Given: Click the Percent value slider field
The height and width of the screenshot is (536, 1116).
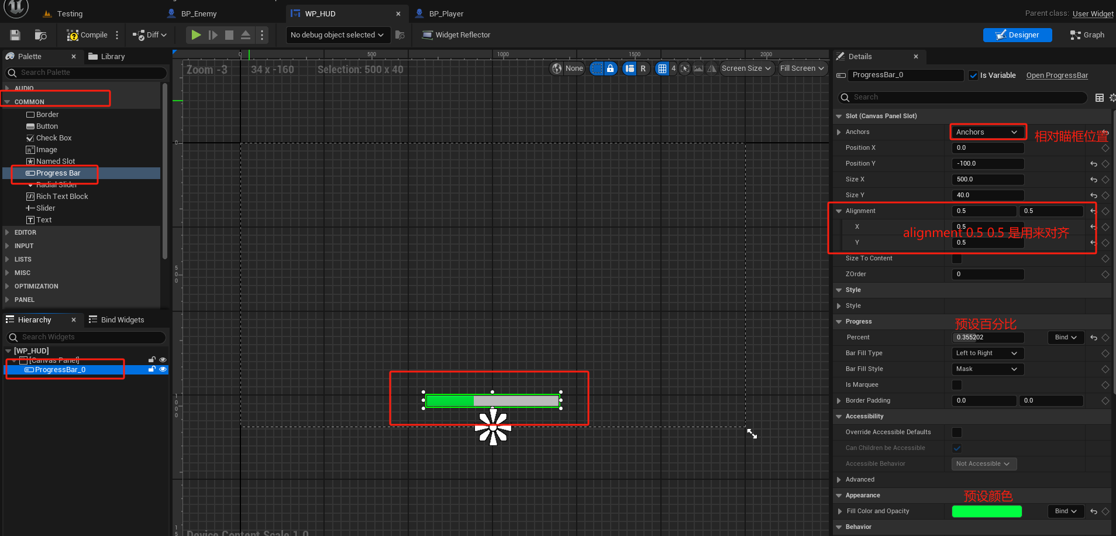Looking at the screenshot, I should click(988, 338).
